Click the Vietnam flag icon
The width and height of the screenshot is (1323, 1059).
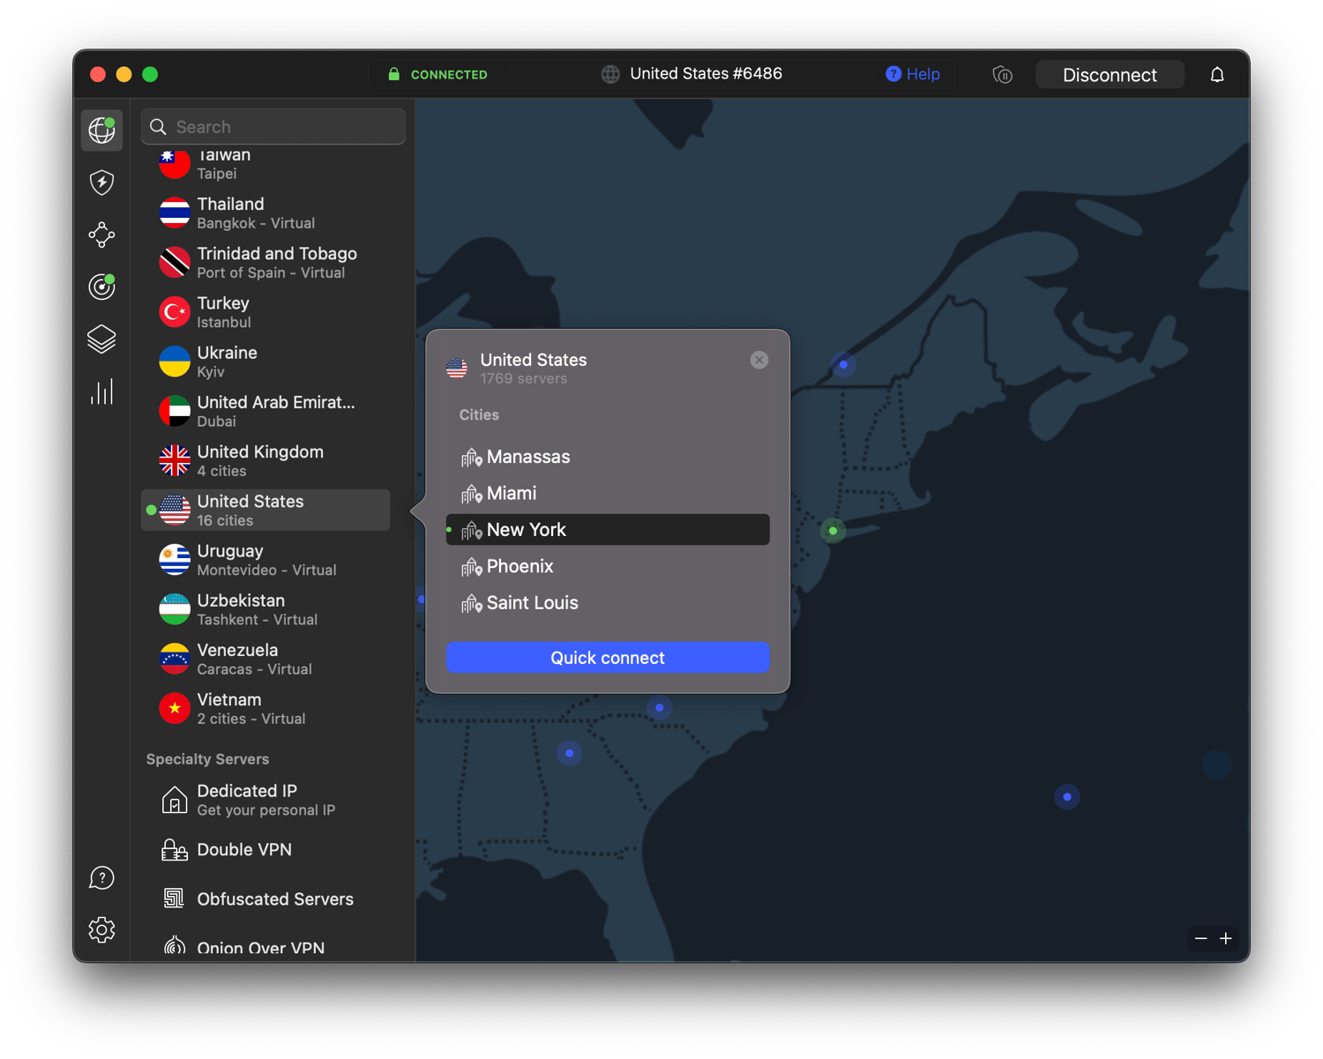175,708
